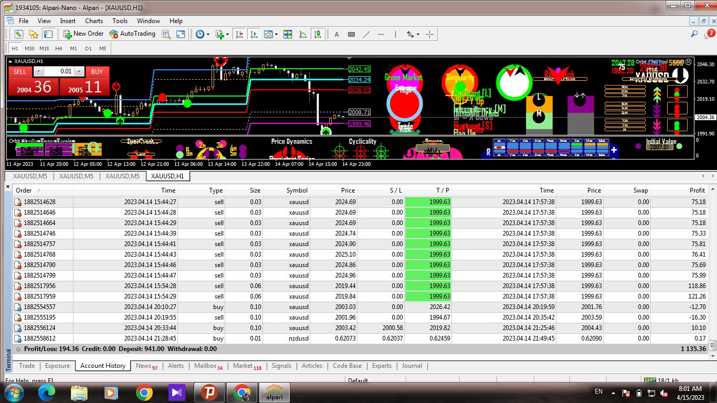717x403 pixels.
Task: Toggle the chart shift icon
Action: coord(240,34)
